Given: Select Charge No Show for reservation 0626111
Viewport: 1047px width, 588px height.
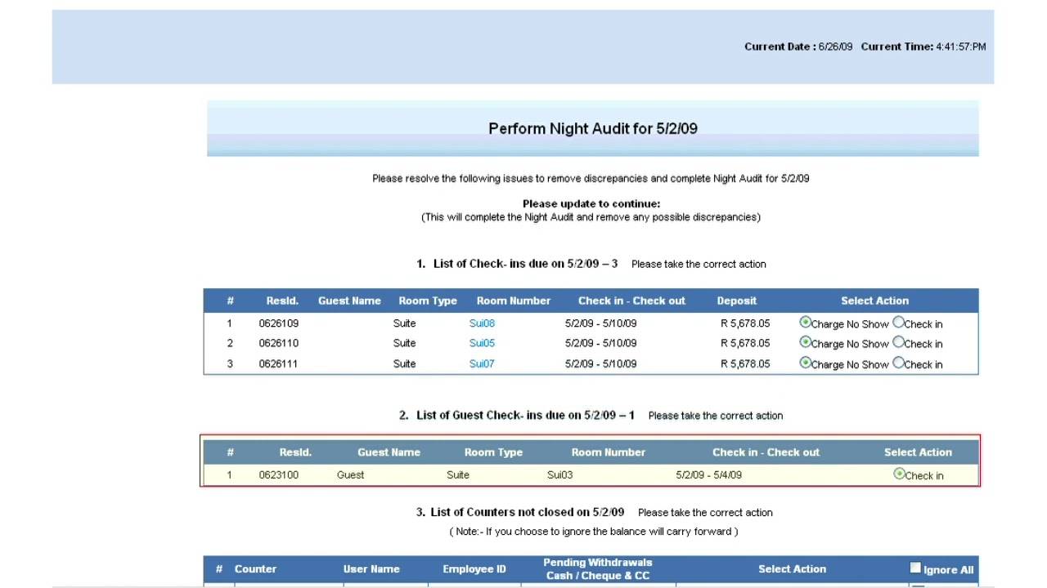Looking at the screenshot, I should tap(805, 363).
